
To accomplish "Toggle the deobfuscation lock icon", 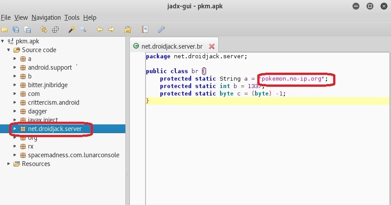I will tap(128, 30).
